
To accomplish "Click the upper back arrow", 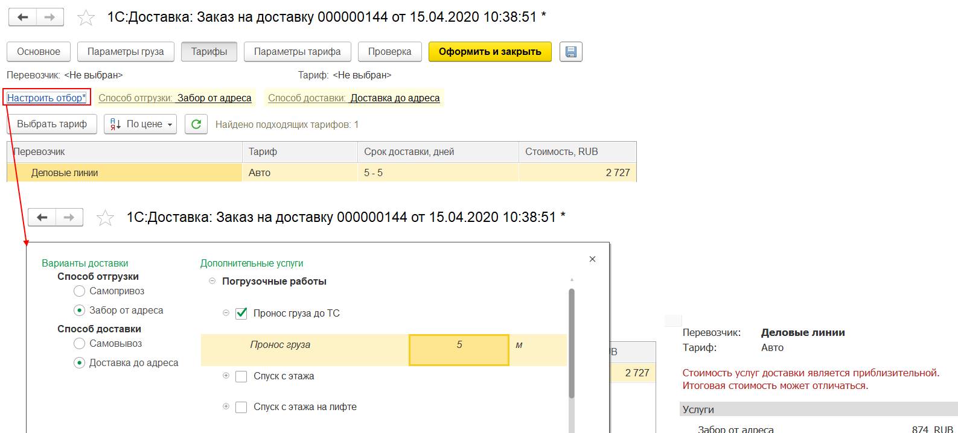I will point(23,17).
